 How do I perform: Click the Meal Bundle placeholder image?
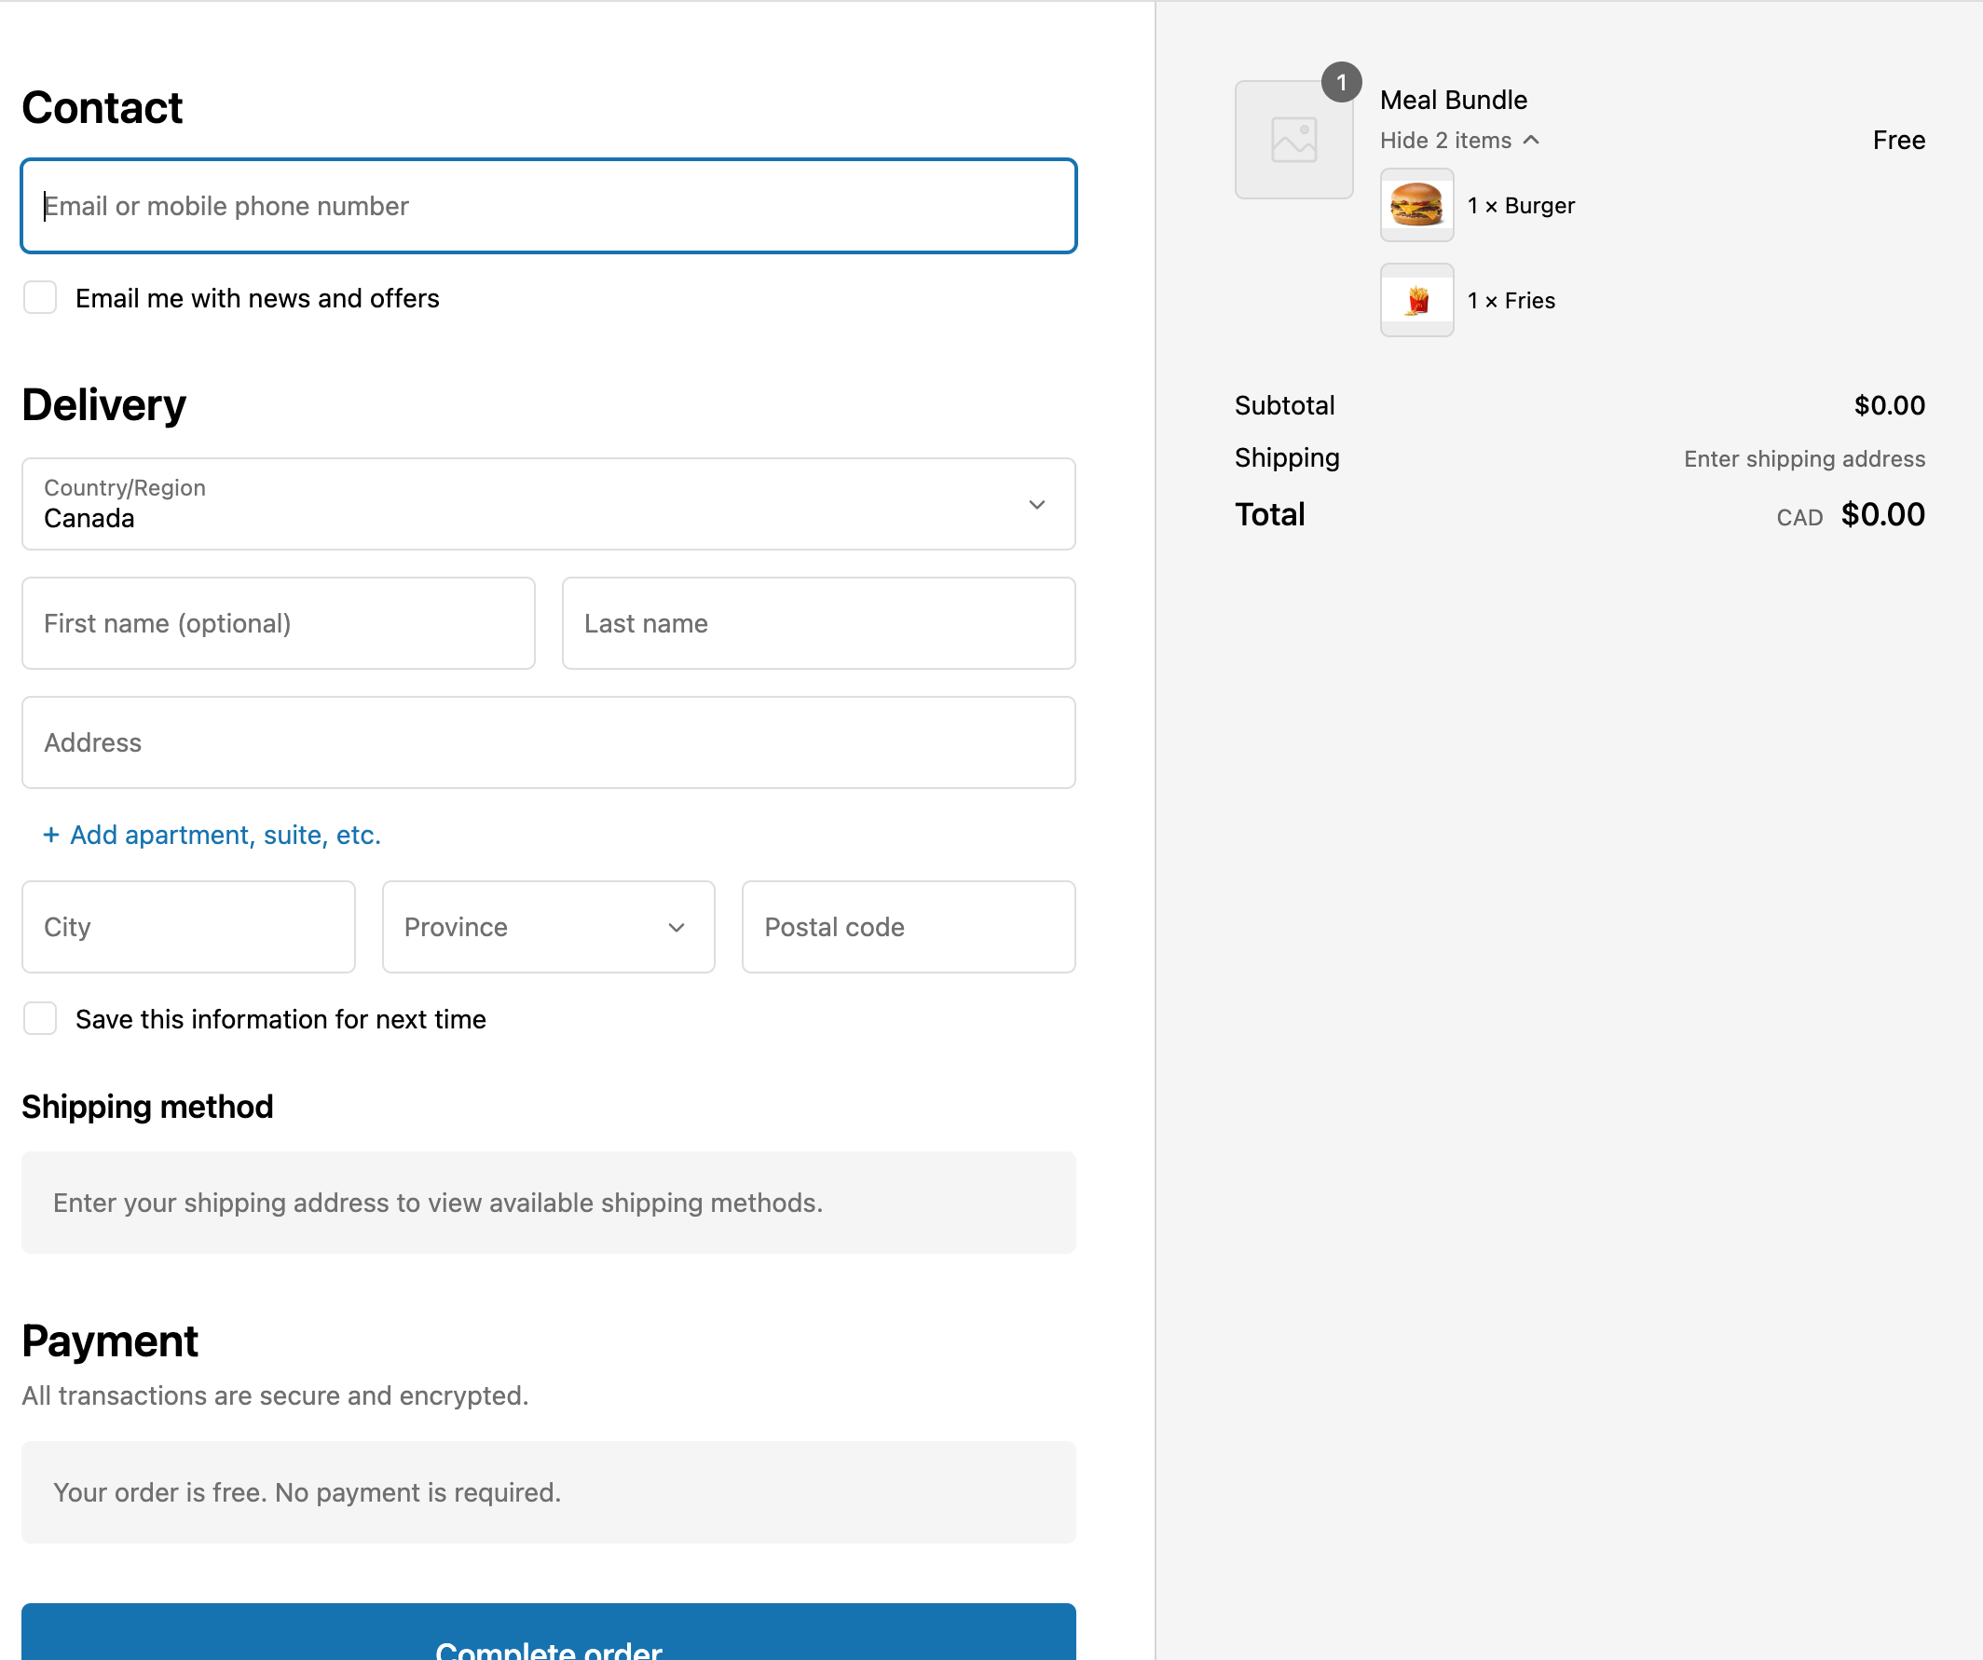click(1293, 140)
